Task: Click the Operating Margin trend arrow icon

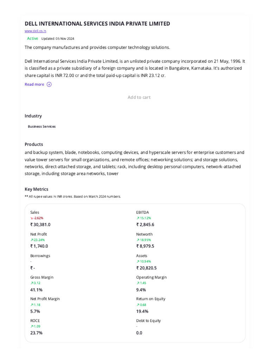Action: pyautogui.click(x=138, y=283)
